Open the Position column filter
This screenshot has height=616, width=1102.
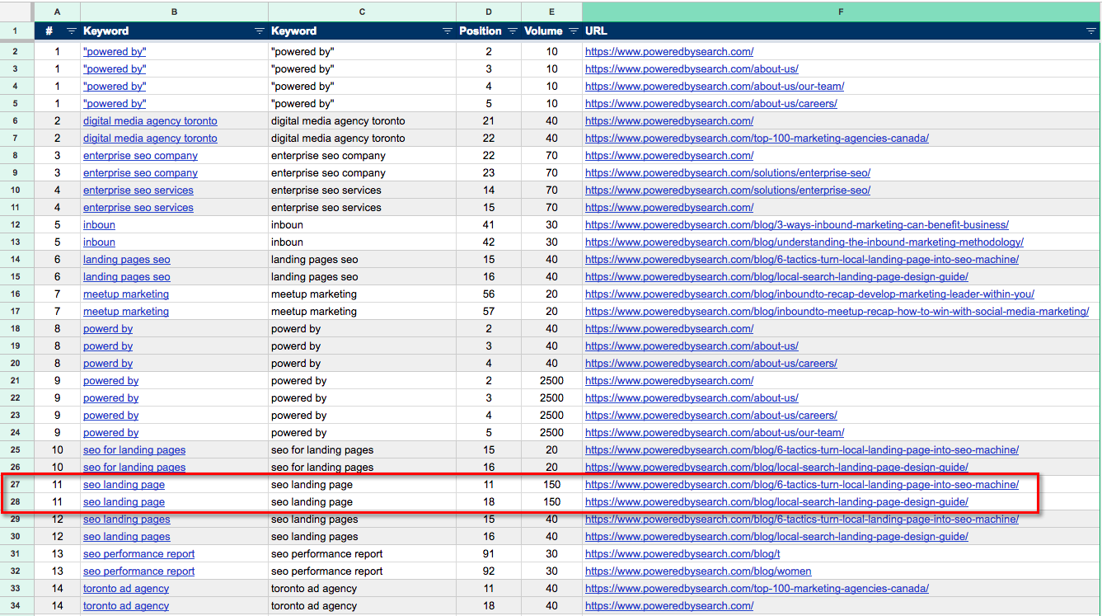[x=513, y=31]
